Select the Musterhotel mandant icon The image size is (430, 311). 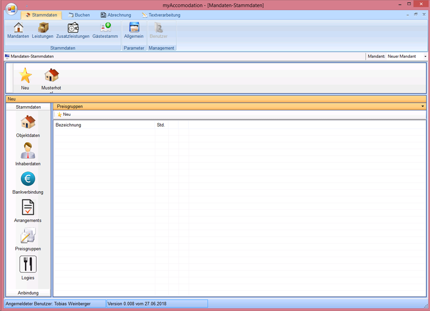pyautogui.click(x=51, y=78)
